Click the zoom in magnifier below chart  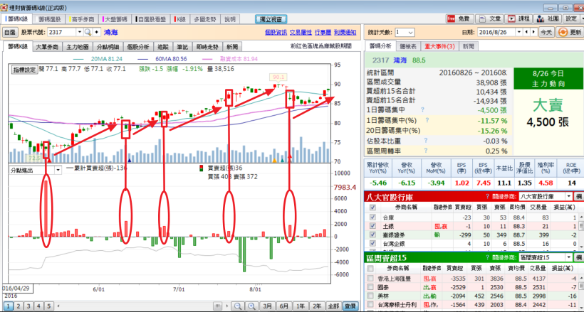pos(251,306)
